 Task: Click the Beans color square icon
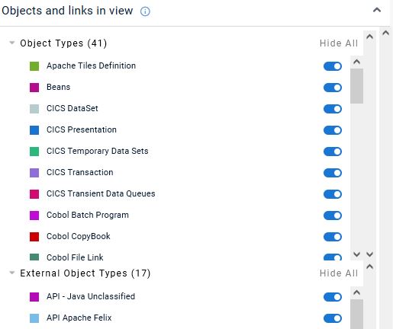coord(34,88)
